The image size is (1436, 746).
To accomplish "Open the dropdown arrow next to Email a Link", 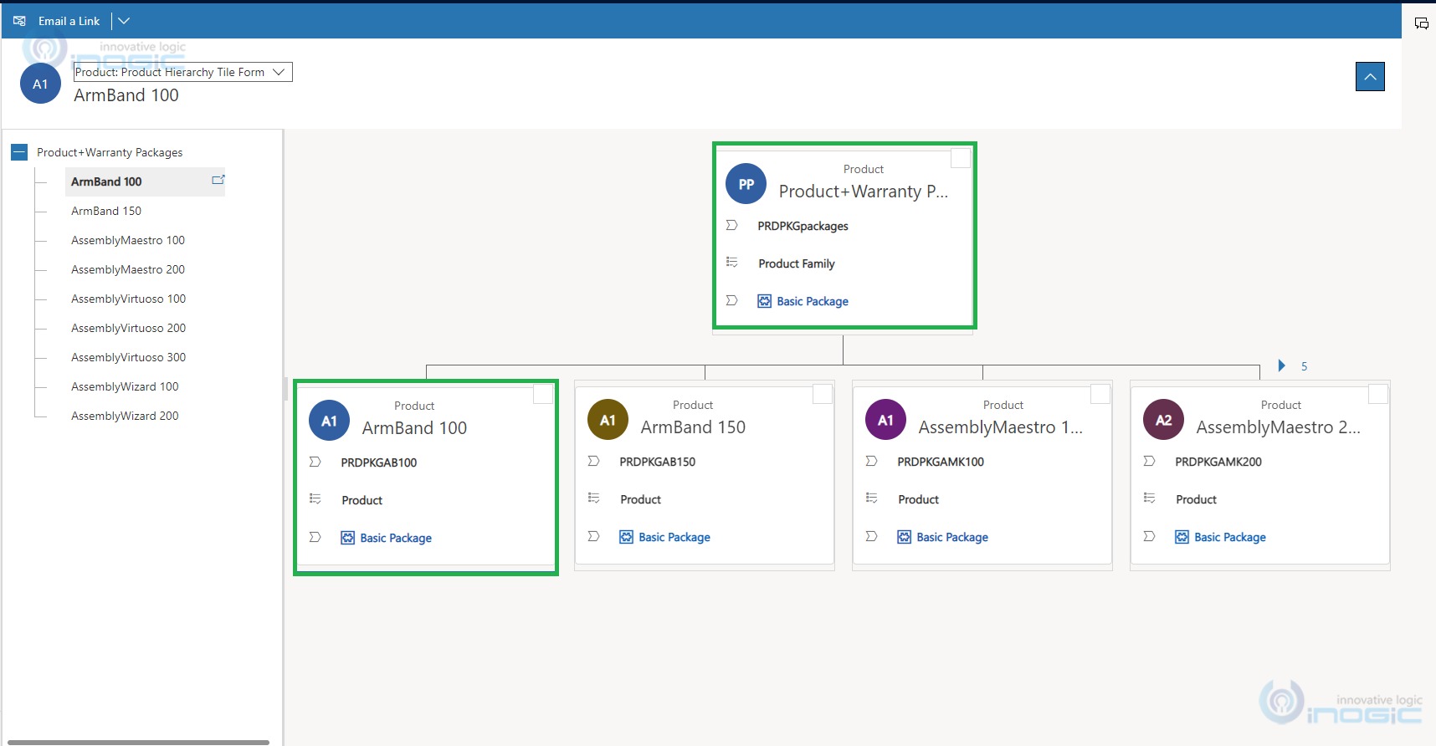I will coord(124,21).
